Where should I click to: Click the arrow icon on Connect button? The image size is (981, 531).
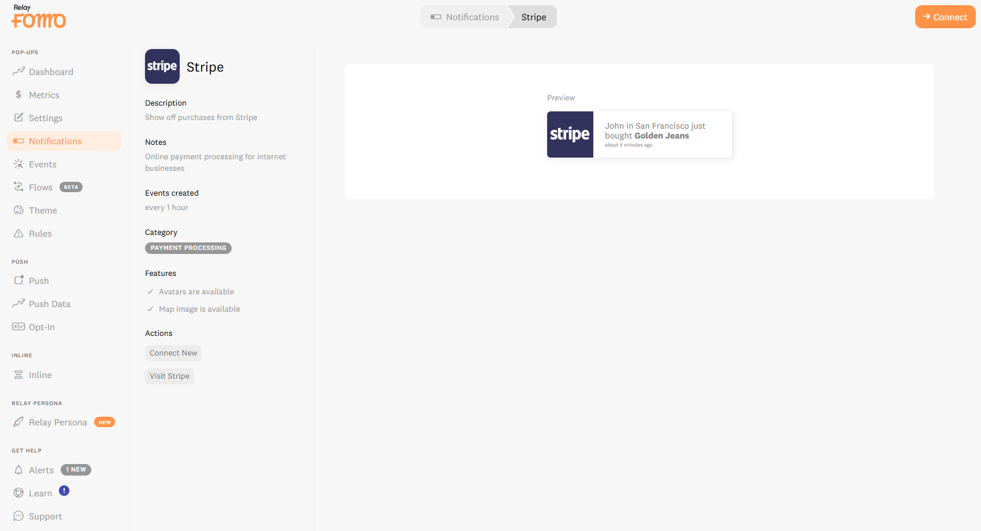tap(927, 17)
